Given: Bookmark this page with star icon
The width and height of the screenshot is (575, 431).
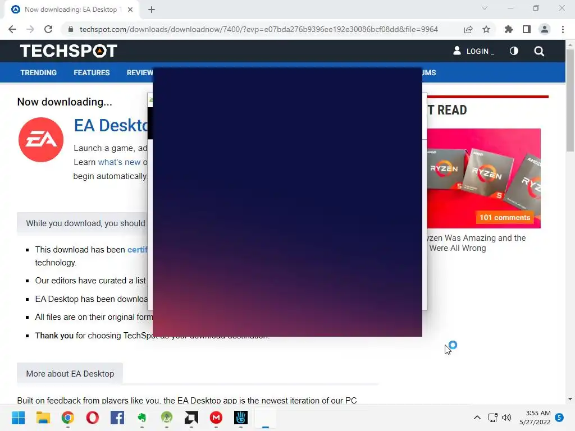Looking at the screenshot, I should 486,29.
